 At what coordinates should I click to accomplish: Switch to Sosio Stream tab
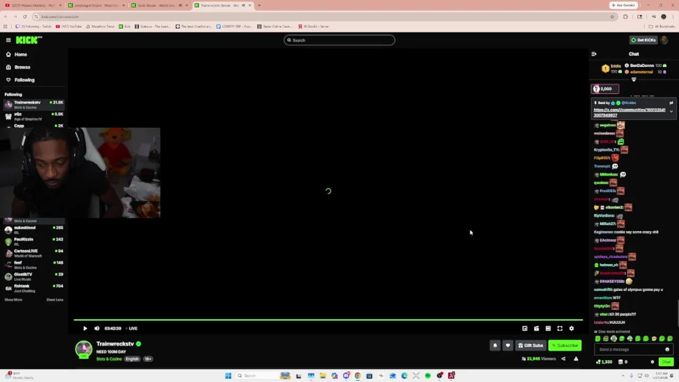[159, 5]
